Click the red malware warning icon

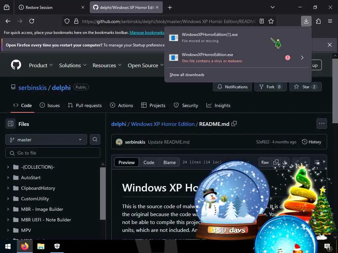tap(287, 58)
